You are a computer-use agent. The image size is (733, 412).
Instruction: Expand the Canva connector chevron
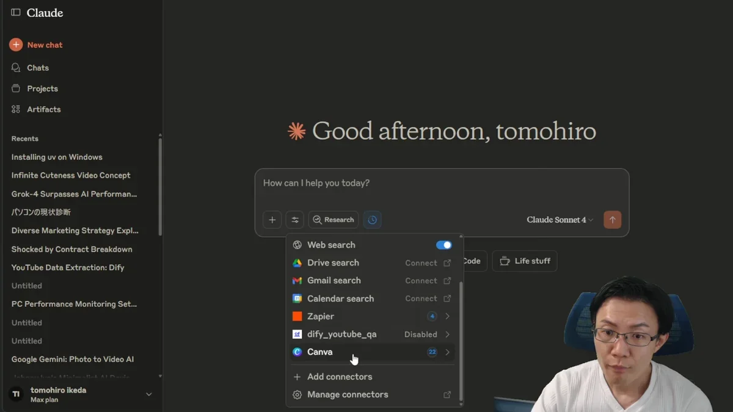(448, 352)
